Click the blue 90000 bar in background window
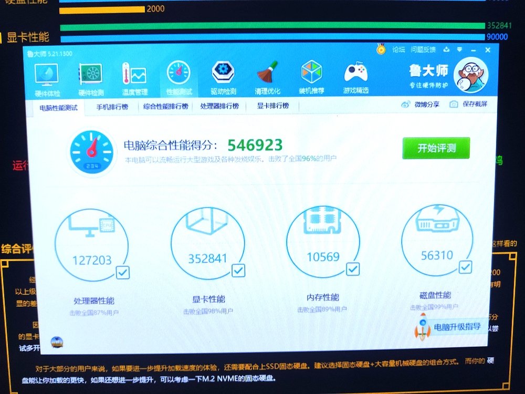 click(x=272, y=37)
